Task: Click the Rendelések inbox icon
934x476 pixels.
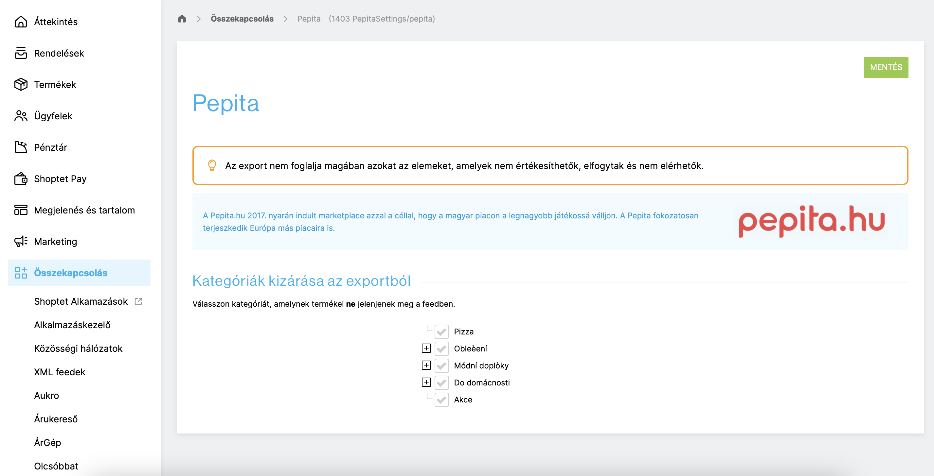Action: coord(21,53)
